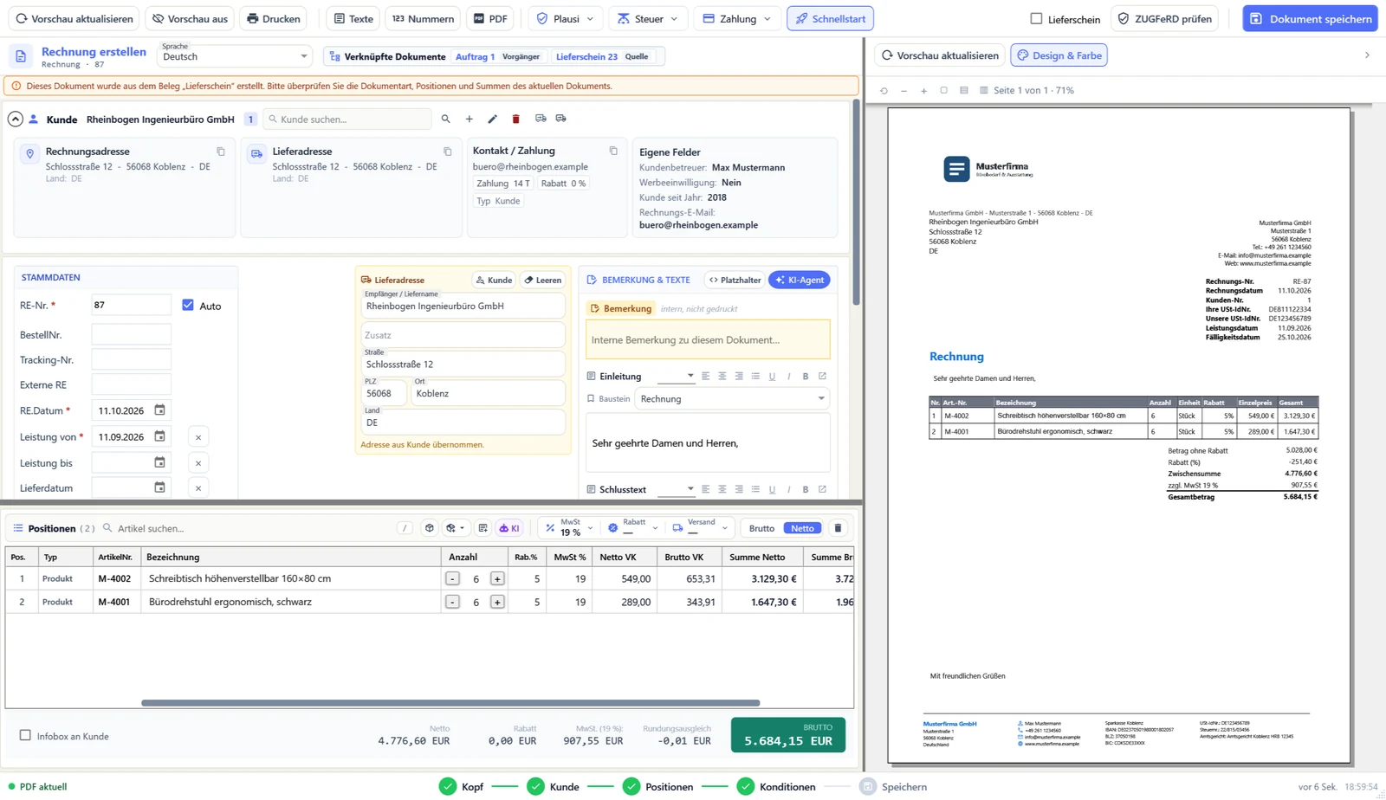Open the Baustein Rechnung dropdown
Image resolution: width=1386 pixels, height=800 pixels.
pos(732,399)
